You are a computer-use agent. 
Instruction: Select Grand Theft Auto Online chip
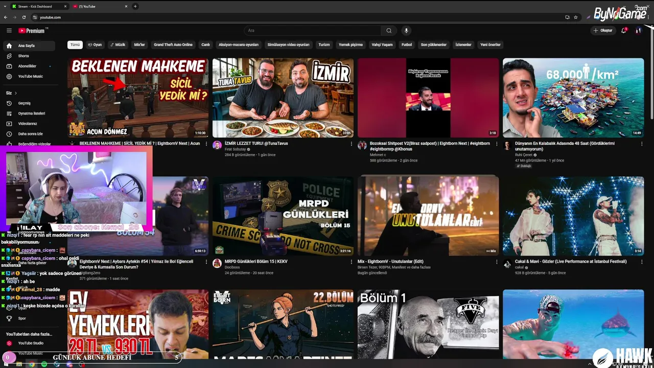pos(173,44)
